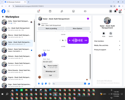Open Argenis conversation in list
Screen dimensions: 125x100
click(17, 78)
